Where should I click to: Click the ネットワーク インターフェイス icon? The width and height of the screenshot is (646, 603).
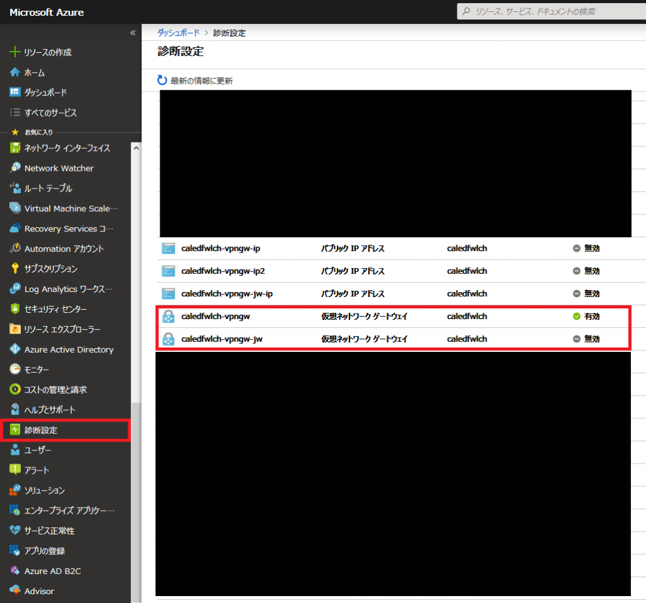tap(15, 148)
